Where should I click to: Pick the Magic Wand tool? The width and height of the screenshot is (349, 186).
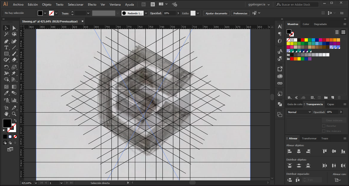(6, 34)
